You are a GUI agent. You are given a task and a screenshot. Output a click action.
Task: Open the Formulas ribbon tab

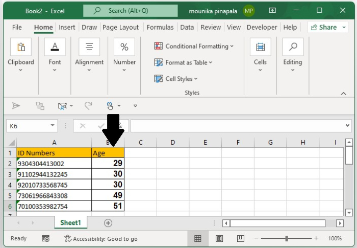pos(160,27)
